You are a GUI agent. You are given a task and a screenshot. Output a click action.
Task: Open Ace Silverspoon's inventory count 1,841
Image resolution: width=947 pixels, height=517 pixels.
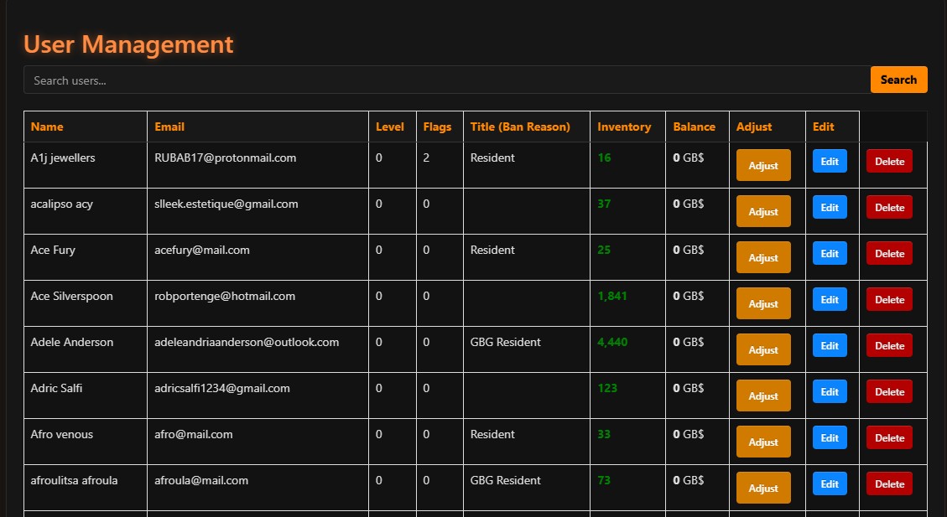(x=612, y=297)
